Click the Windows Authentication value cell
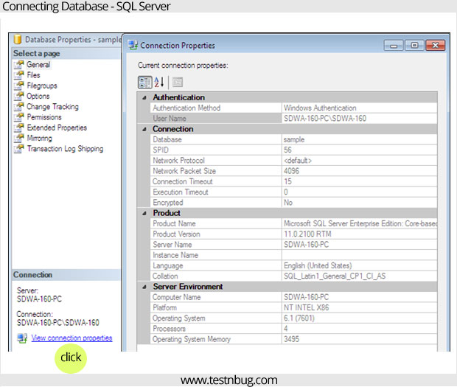Viewport: 457px width, 387px height. tap(360, 108)
